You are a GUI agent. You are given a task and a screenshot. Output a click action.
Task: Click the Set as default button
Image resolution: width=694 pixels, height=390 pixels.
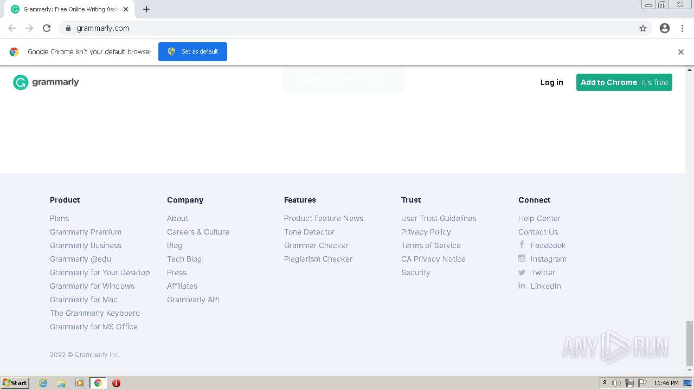pos(192,51)
